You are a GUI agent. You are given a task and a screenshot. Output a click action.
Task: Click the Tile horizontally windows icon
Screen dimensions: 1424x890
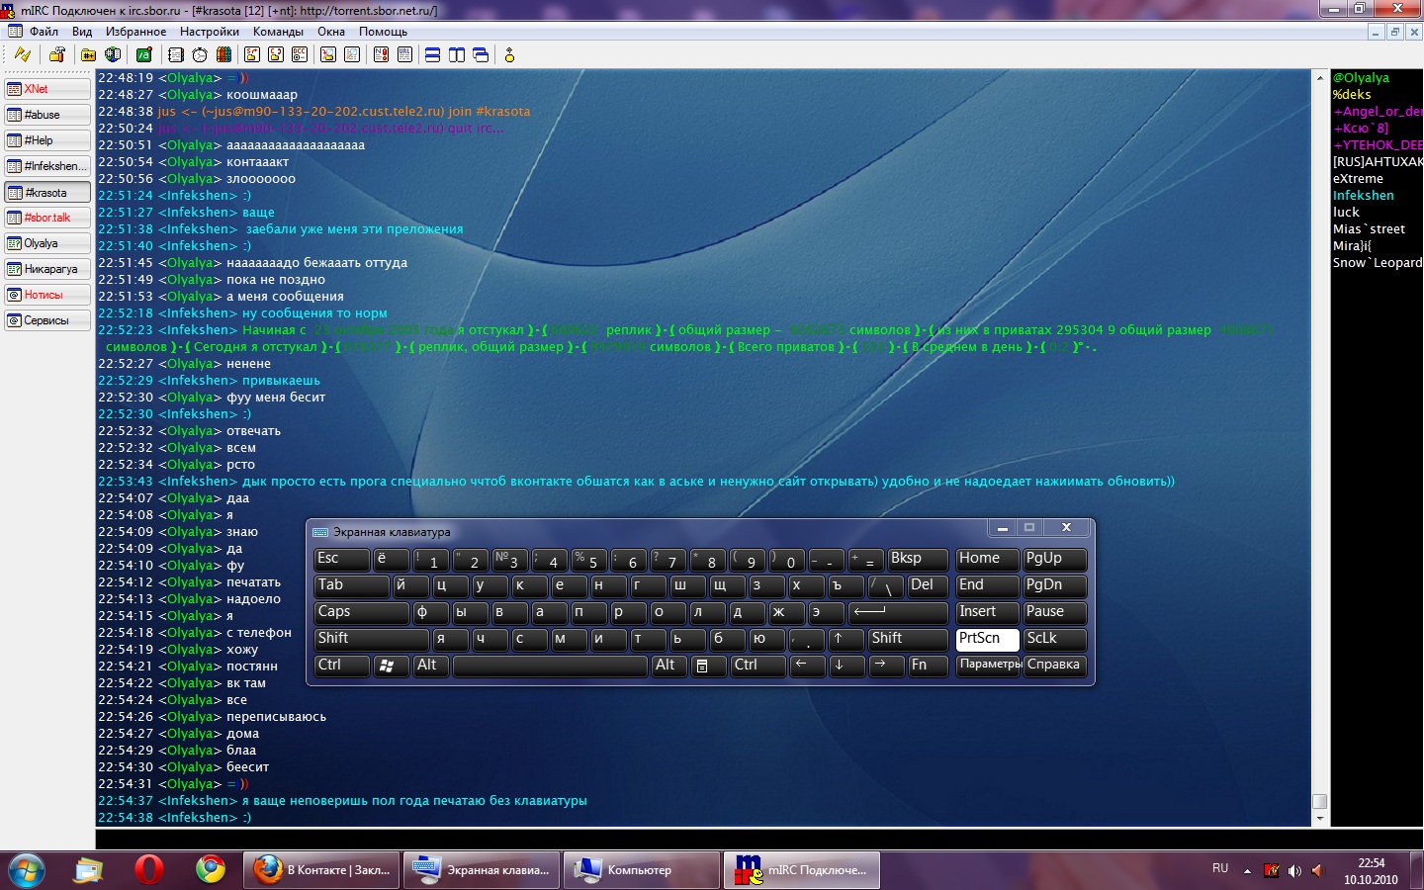tap(432, 54)
